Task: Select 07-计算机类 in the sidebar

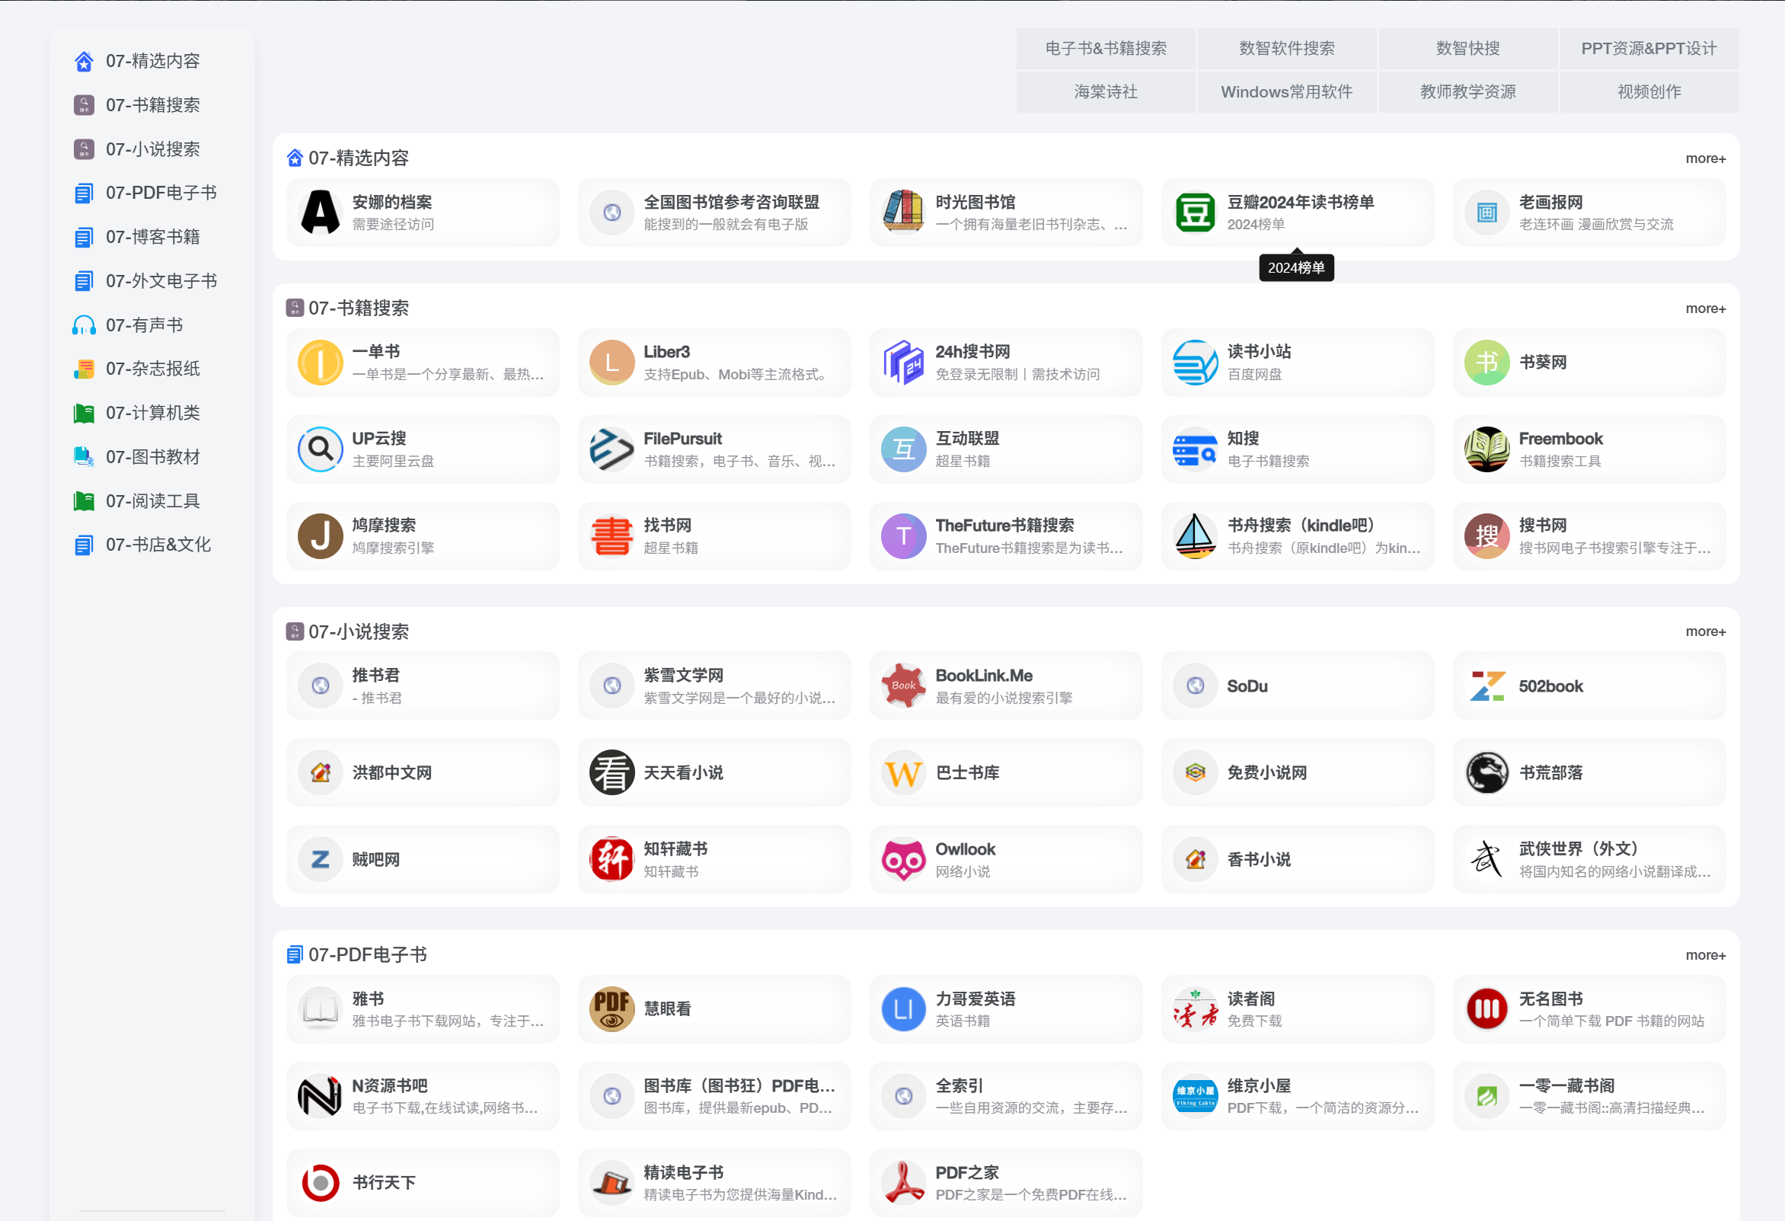Action: coord(152,414)
